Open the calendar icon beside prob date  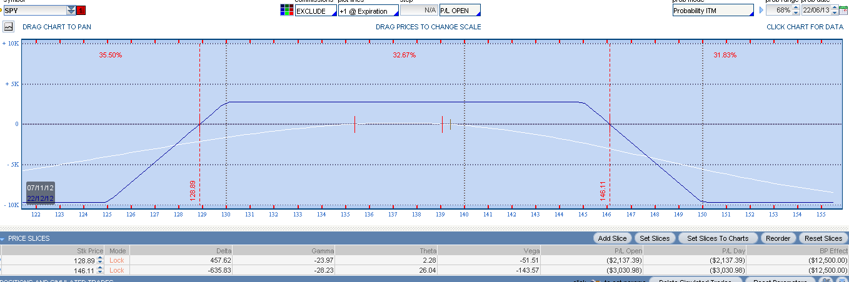tap(843, 10)
